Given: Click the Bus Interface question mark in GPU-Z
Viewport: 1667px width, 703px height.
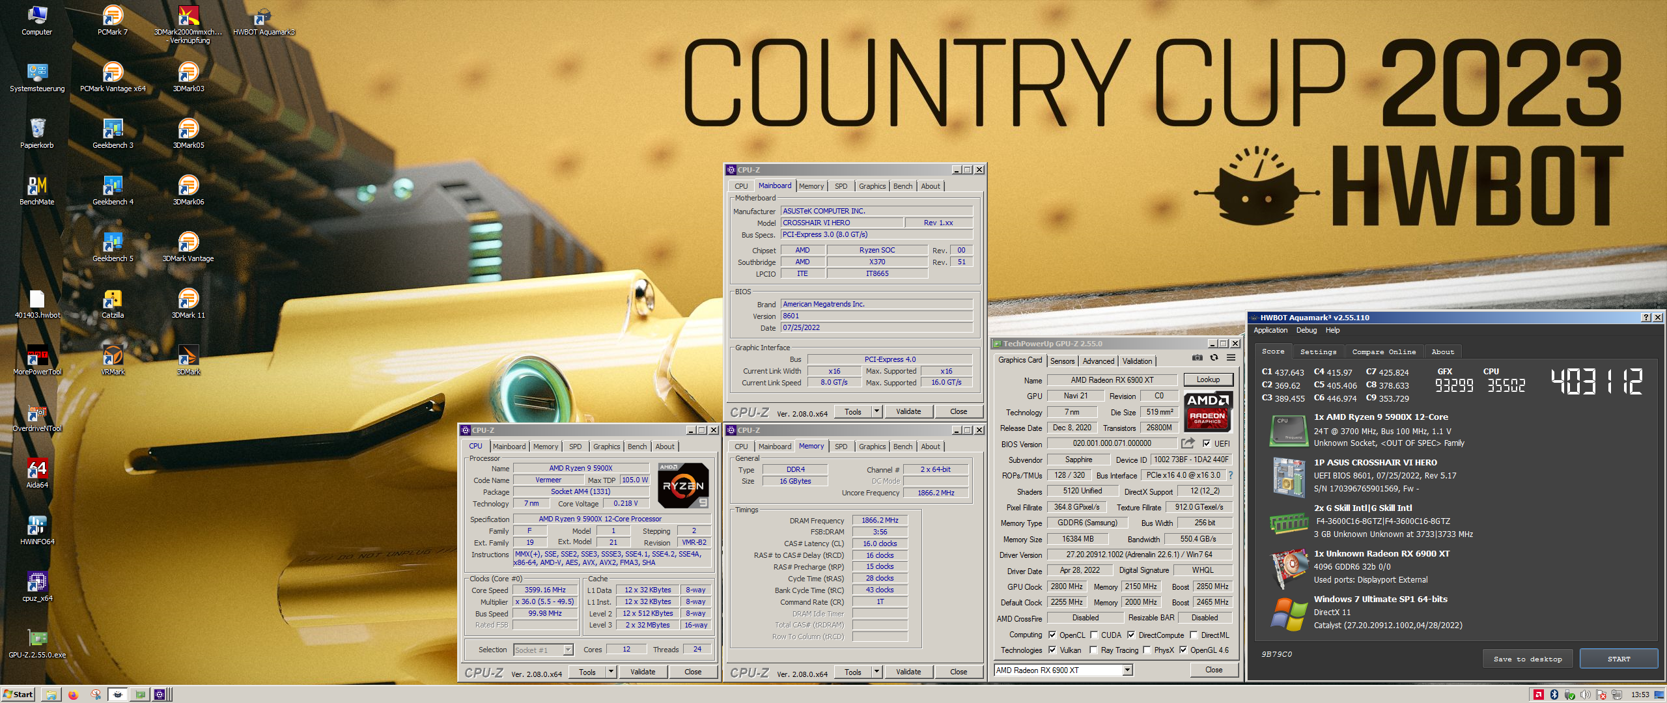Looking at the screenshot, I should (x=1231, y=475).
